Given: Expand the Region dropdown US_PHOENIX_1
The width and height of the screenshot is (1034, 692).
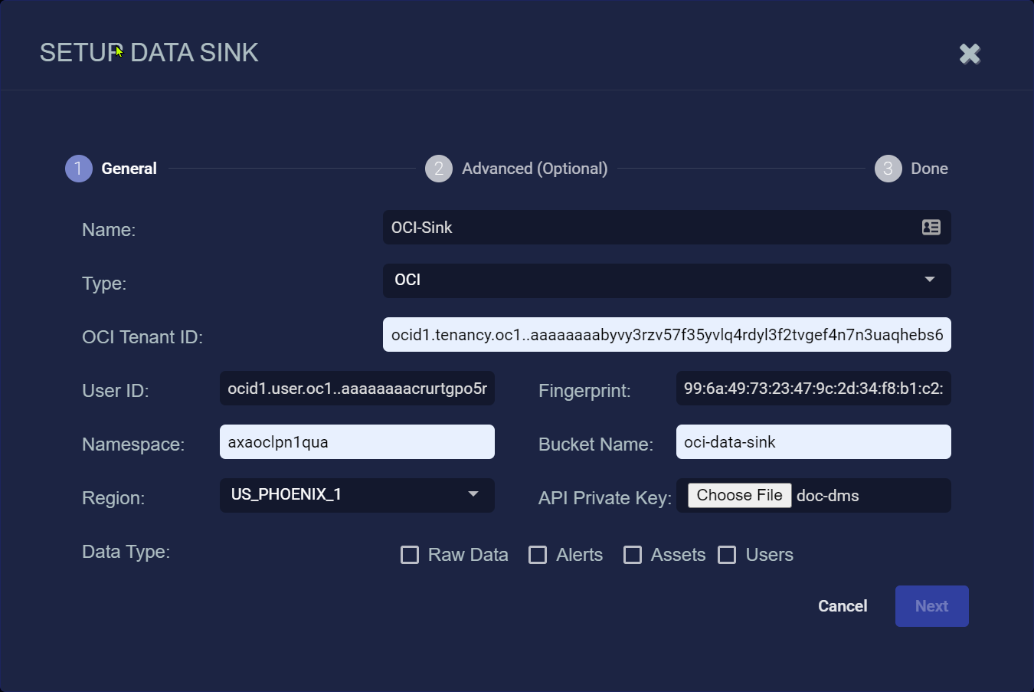Looking at the screenshot, I should pyautogui.click(x=357, y=495).
